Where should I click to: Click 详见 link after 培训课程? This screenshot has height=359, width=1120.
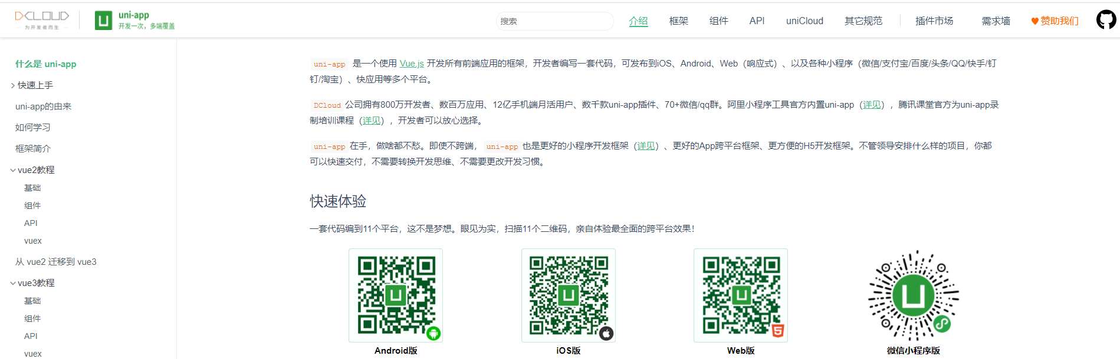click(372, 121)
